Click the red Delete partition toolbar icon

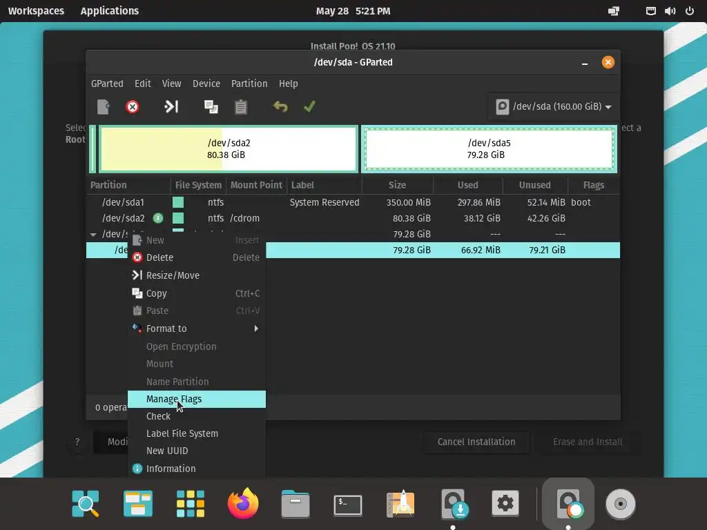click(x=132, y=107)
